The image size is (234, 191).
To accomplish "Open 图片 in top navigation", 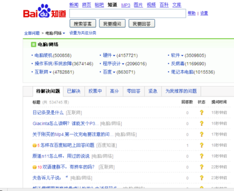I will pos(139,5).
